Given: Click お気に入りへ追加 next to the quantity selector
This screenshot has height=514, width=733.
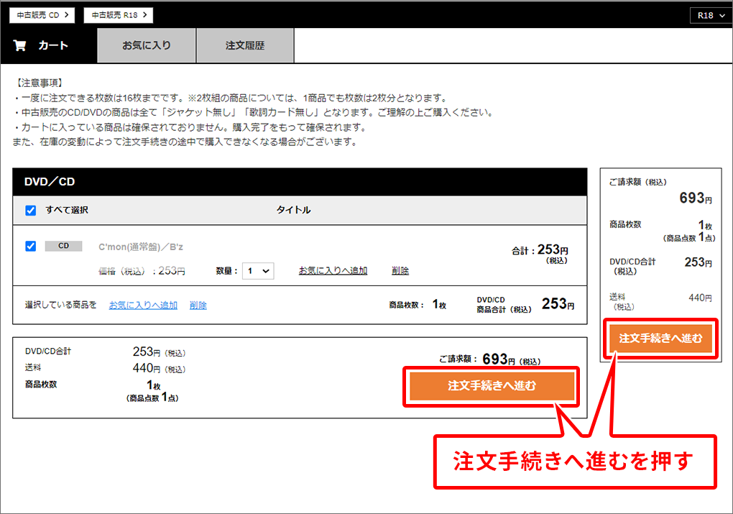Looking at the screenshot, I should (333, 270).
